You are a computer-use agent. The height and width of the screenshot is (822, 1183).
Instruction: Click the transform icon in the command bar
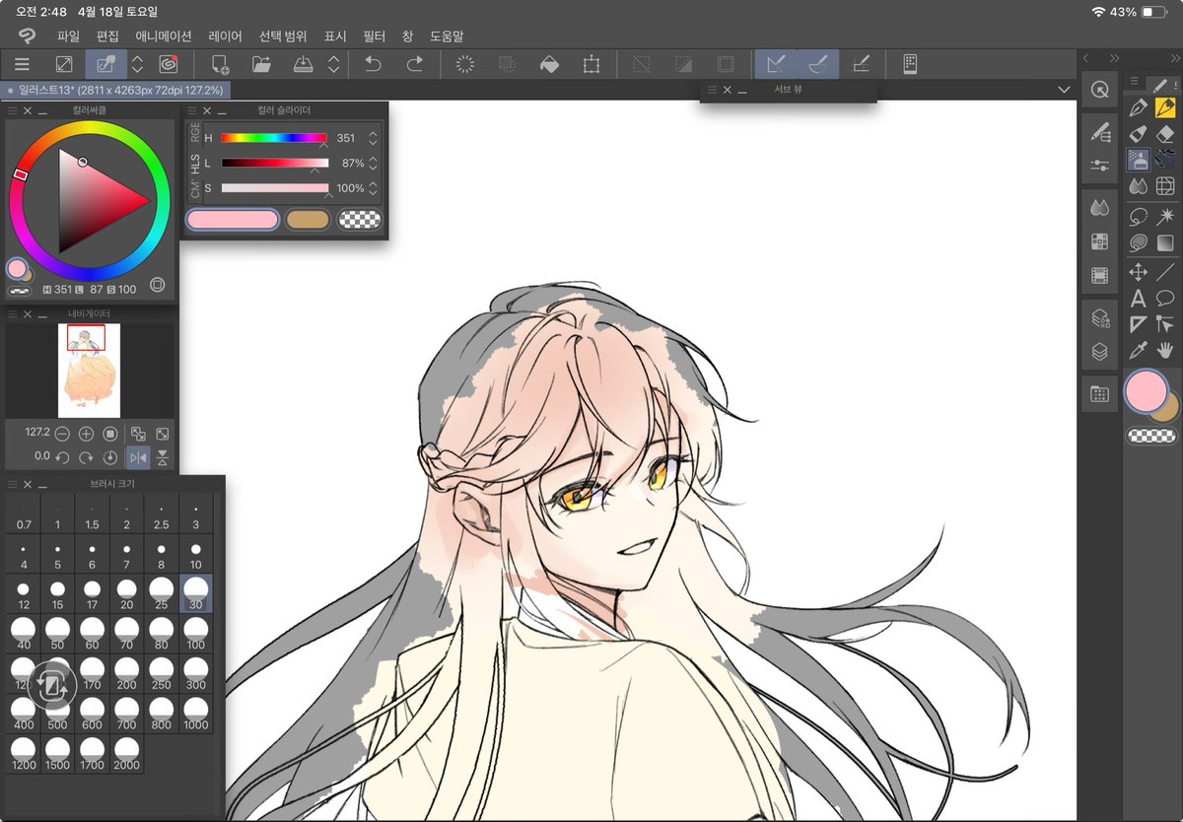(x=591, y=64)
